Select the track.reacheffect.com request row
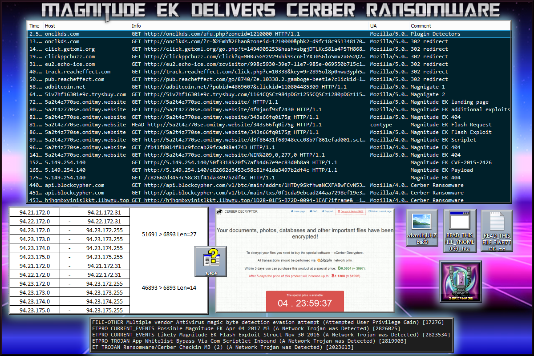The image size is (534, 356). click(x=269, y=72)
